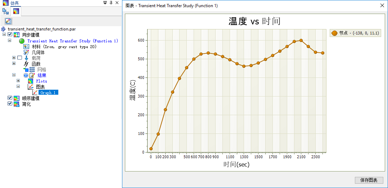Click the Plots results icon

pos(31,81)
